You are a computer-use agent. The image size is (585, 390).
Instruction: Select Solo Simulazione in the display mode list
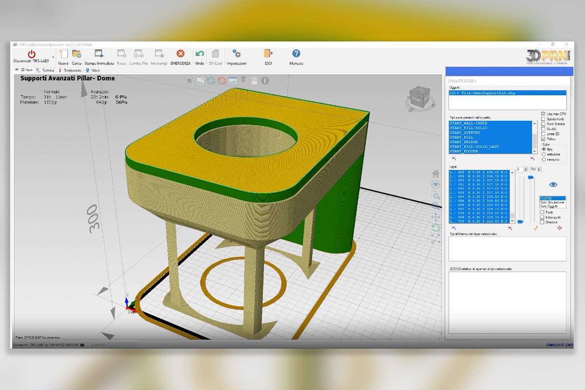click(x=553, y=202)
